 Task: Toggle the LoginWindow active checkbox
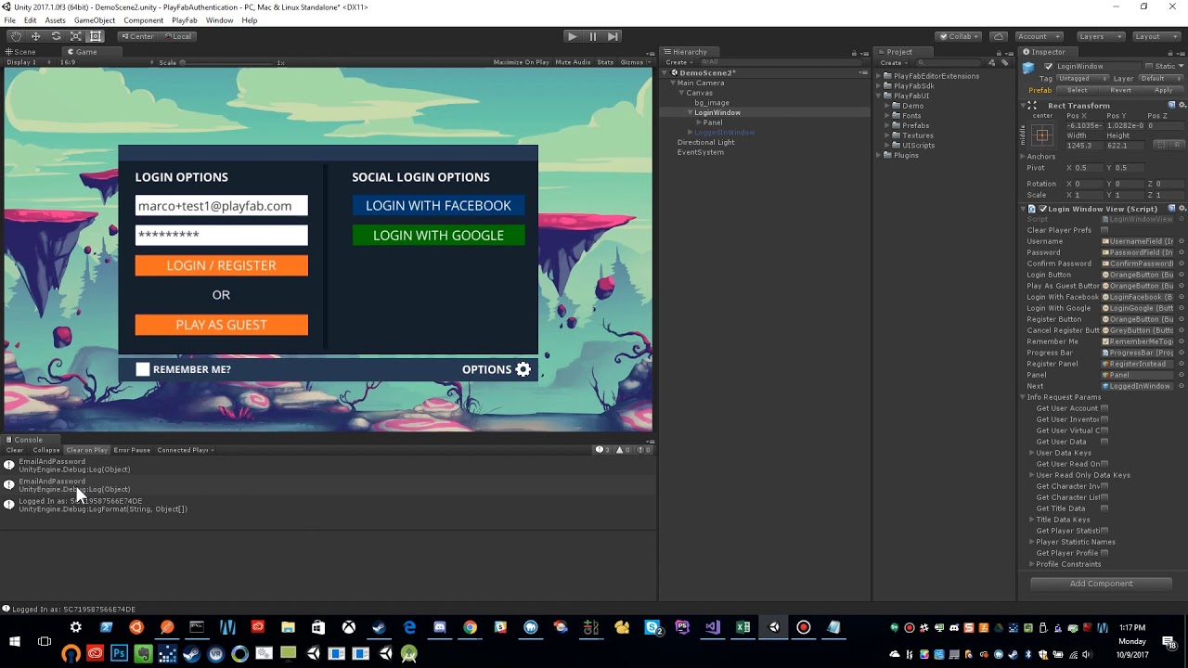pyautogui.click(x=1049, y=67)
